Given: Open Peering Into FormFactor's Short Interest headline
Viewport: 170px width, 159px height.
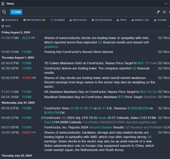Looking at the screenshot, I should click(79, 52).
